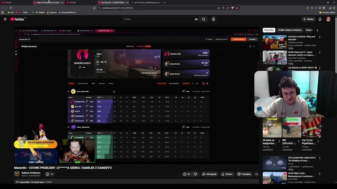The height and width of the screenshot is (189, 337).
Task: Open the apps grid in bookmarks bar
Action: coord(3,12)
